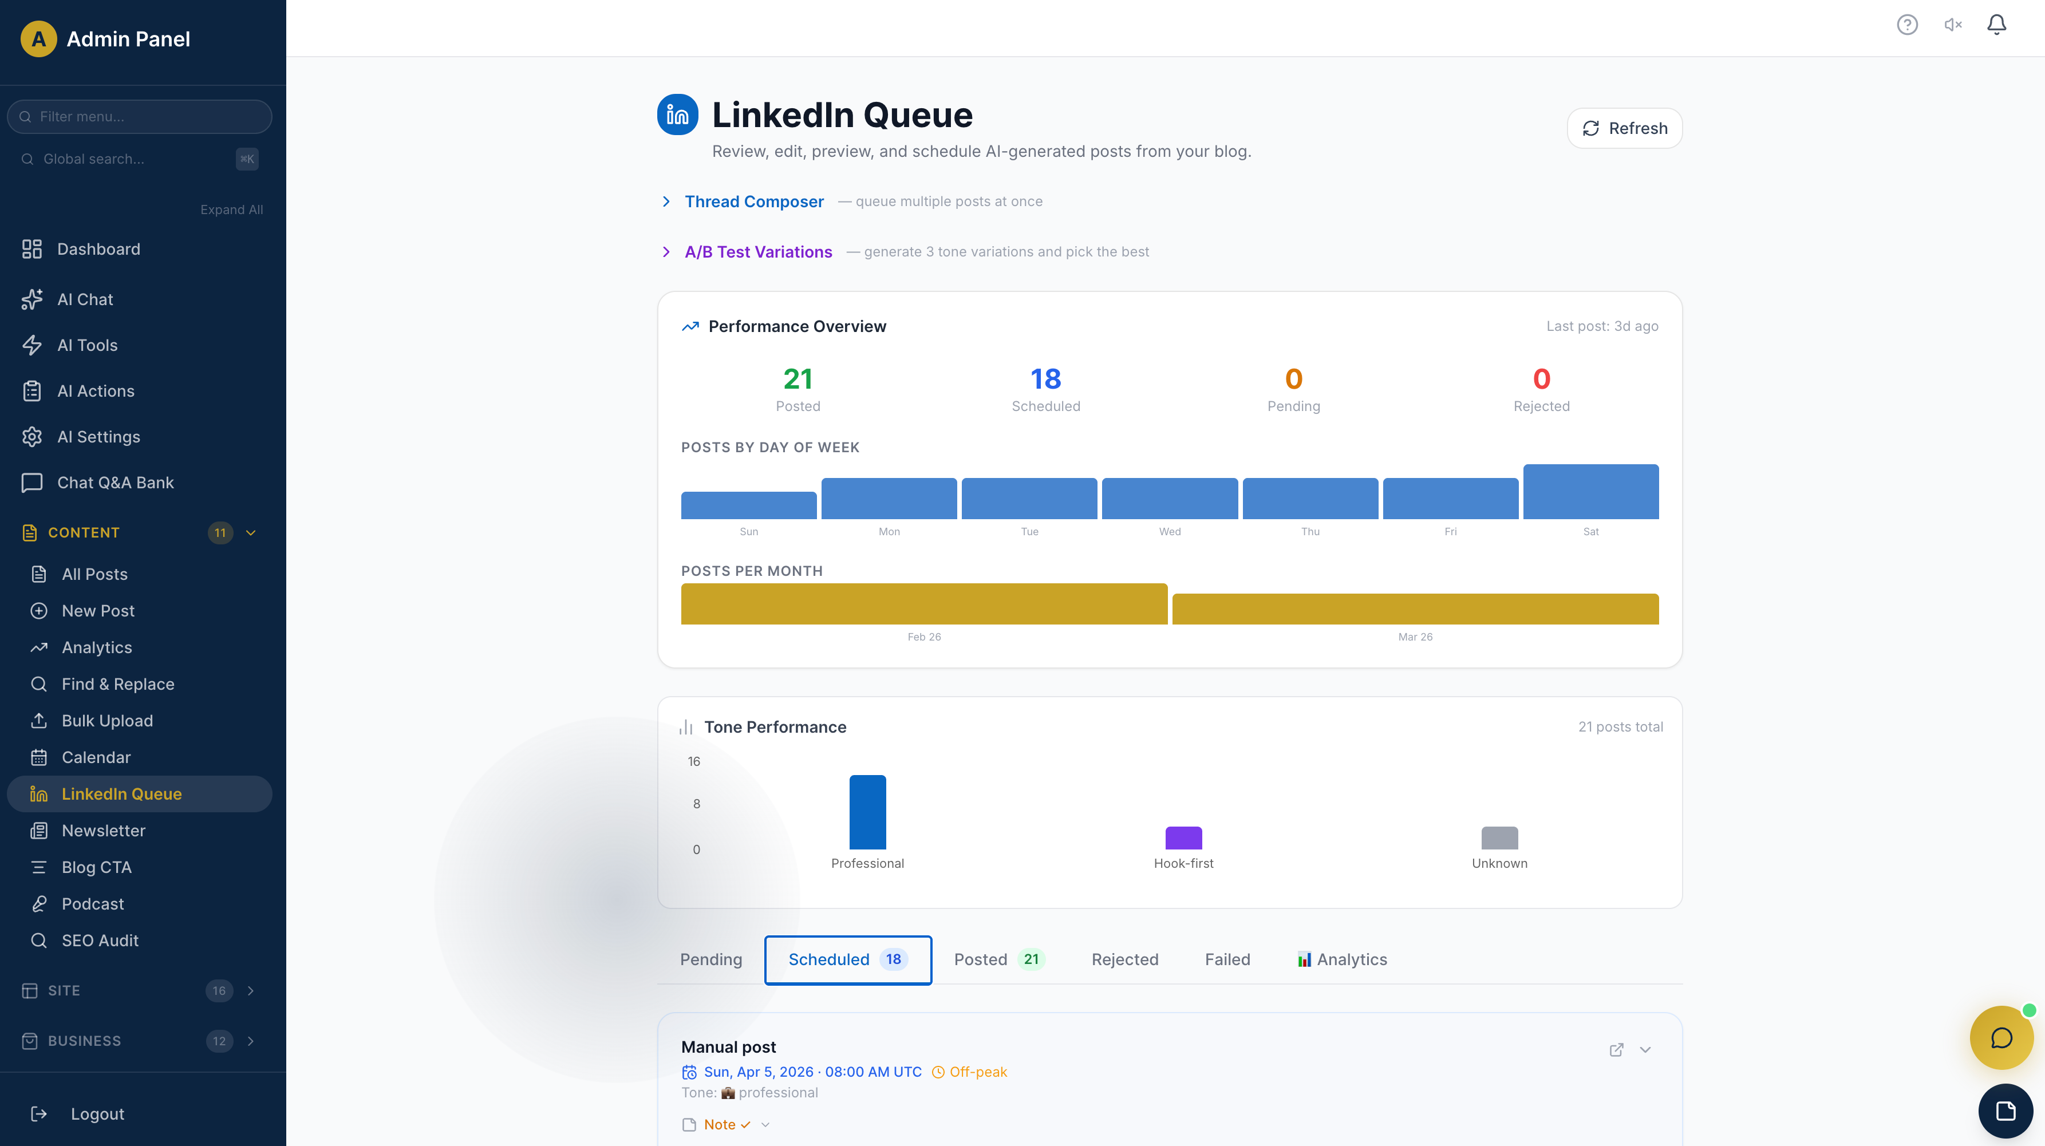Open AI Chat from the sidebar

click(85, 299)
